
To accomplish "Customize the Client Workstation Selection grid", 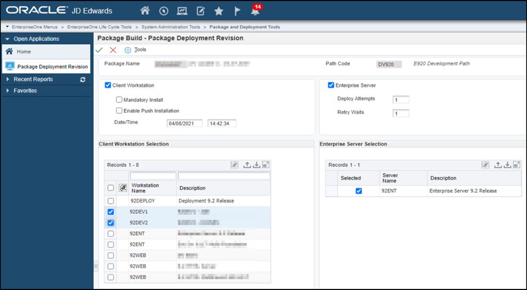I will tap(234, 165).
